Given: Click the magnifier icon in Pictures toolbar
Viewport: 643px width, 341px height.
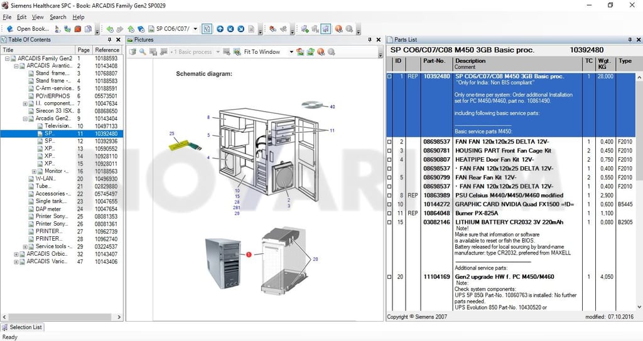Looking at the screenshot, I should (143, 51).
